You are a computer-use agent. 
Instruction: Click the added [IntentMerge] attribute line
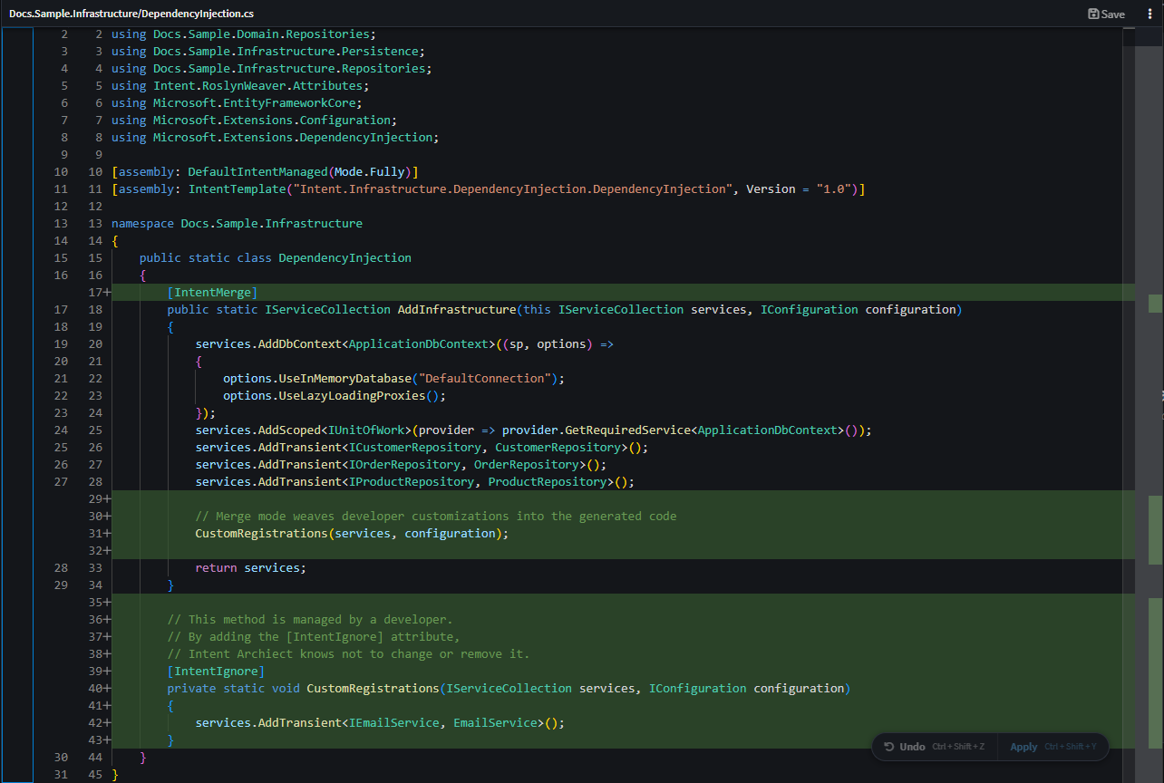(212, 292)
